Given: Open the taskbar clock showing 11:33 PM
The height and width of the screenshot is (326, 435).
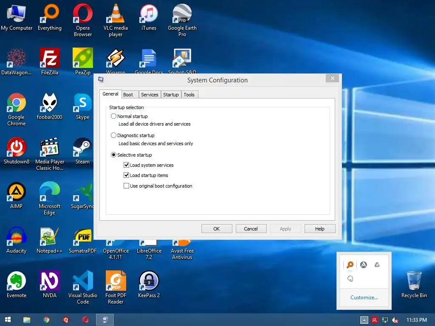Looking at the screenshot, I should coord(417,320).
